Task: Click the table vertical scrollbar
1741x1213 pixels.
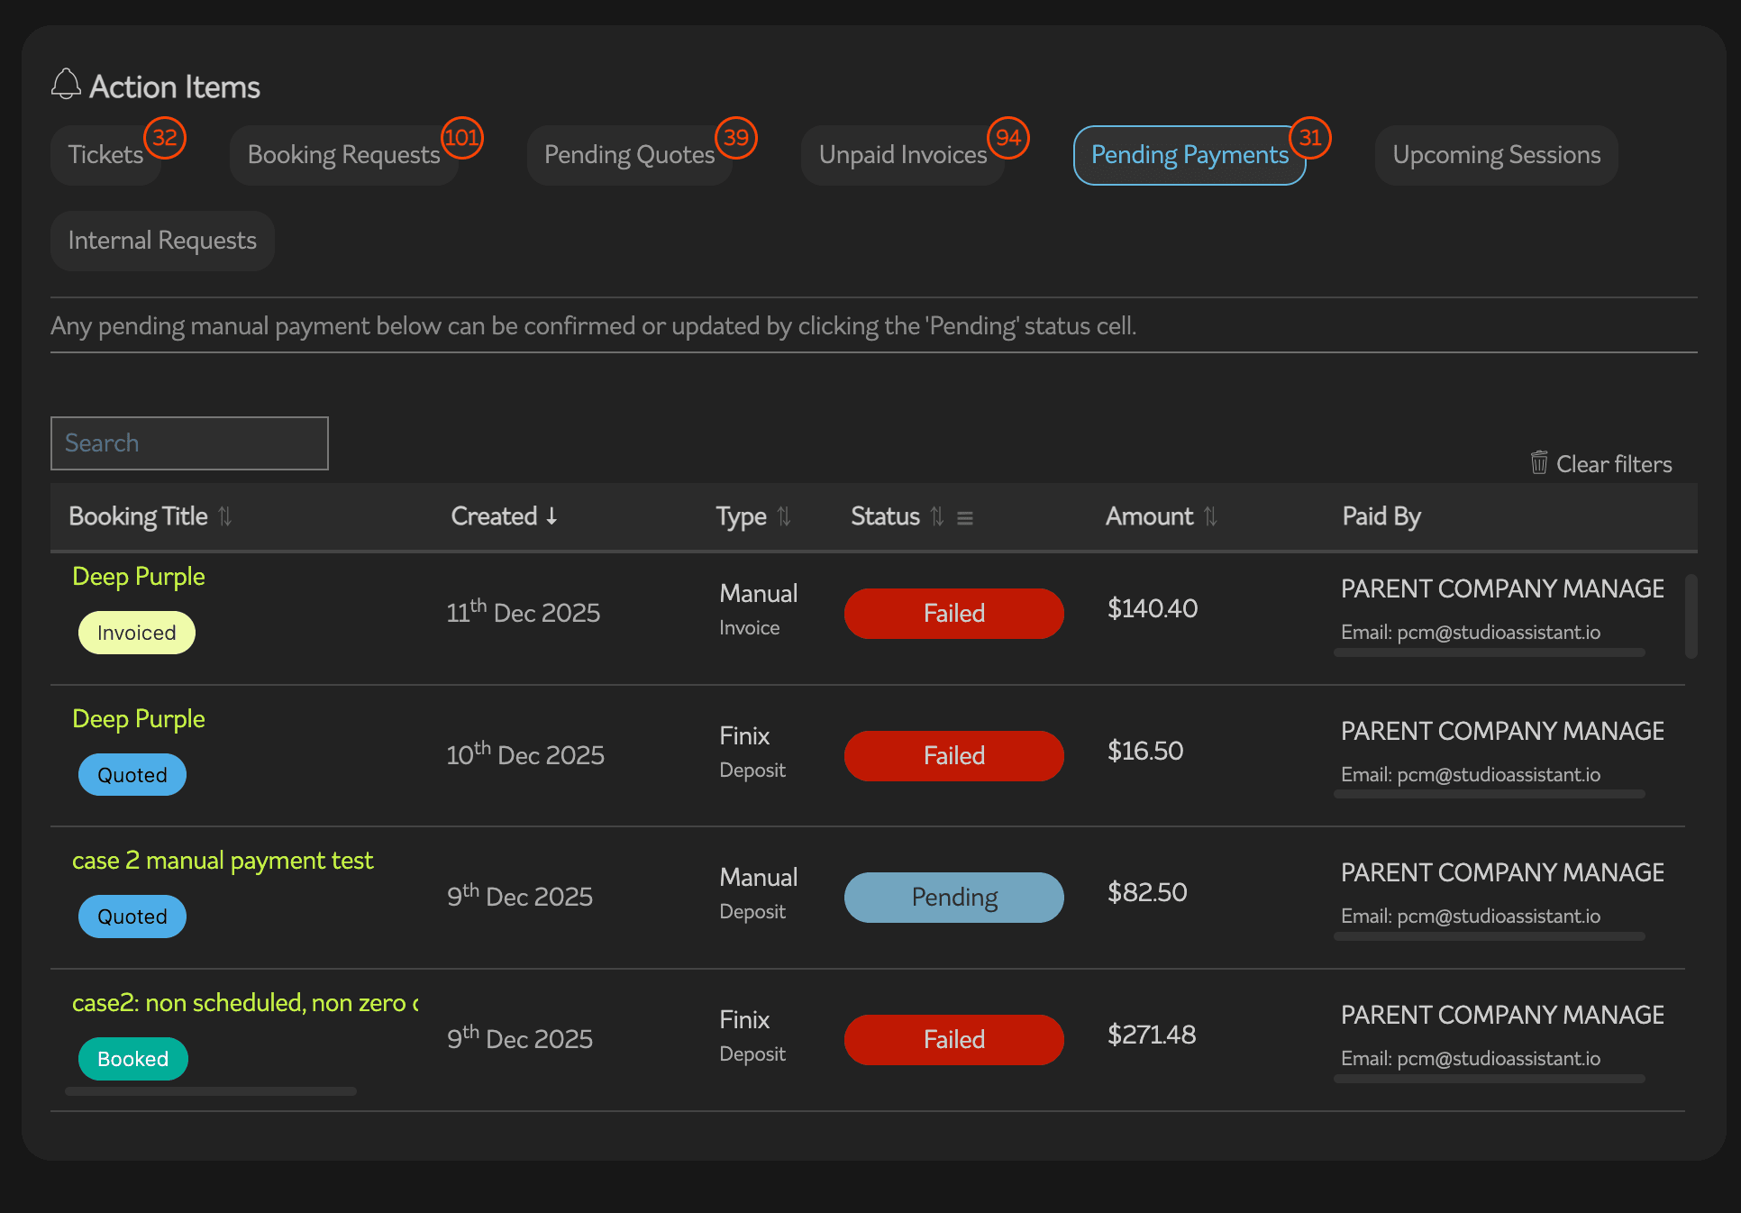Action: pos(1691,616)
